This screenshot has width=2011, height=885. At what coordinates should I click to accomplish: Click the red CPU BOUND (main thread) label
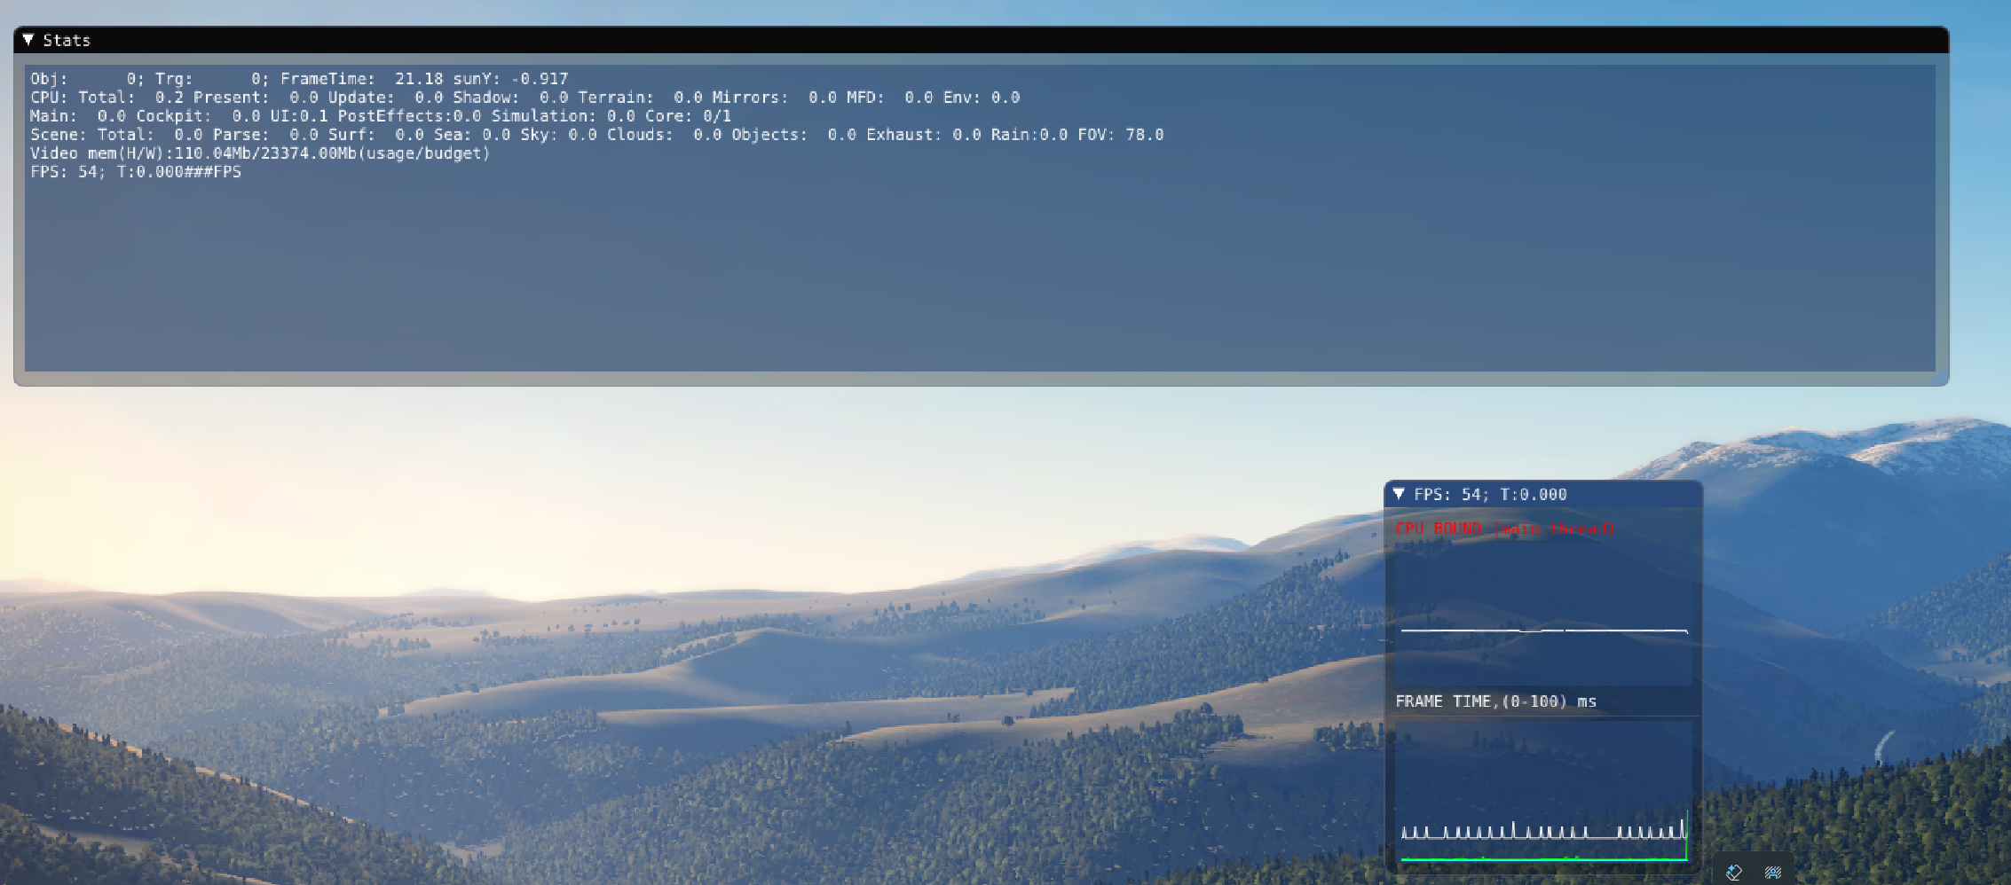1504,529
